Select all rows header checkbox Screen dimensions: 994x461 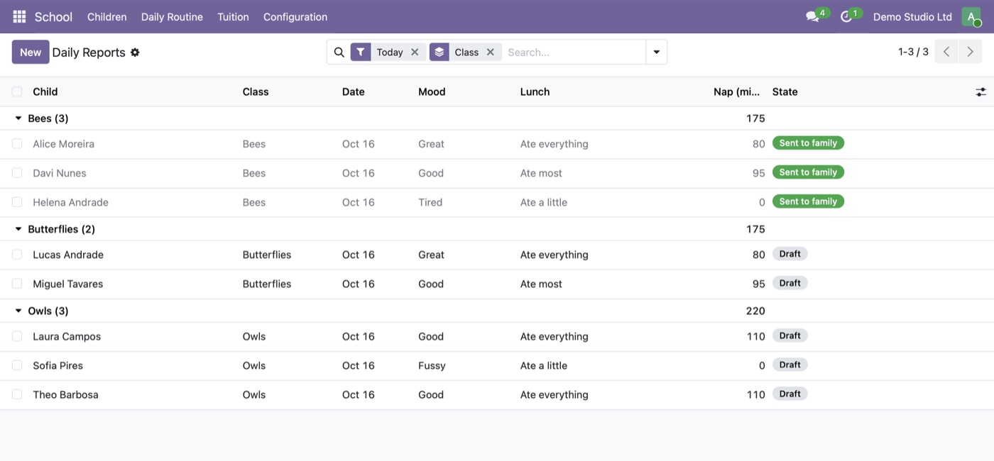coord(17,91)
